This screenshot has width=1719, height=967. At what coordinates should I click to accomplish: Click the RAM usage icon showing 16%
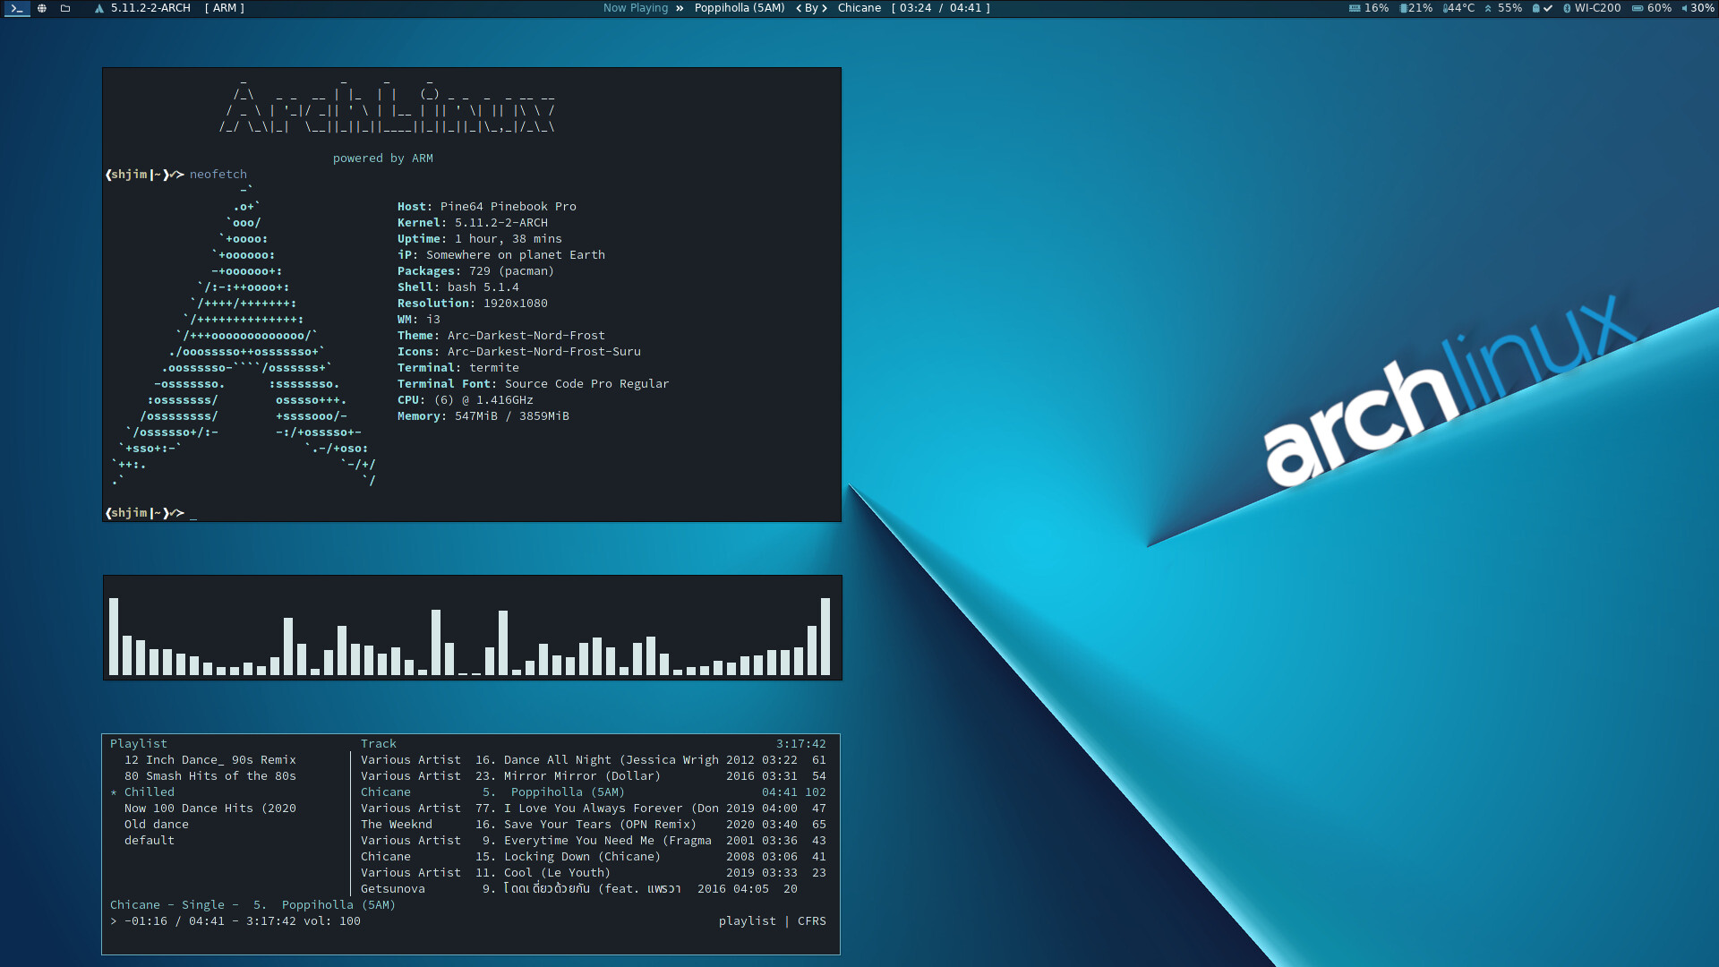[1355, 8]
